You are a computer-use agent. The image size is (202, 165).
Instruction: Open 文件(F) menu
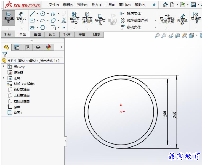[x=54, y=5]
